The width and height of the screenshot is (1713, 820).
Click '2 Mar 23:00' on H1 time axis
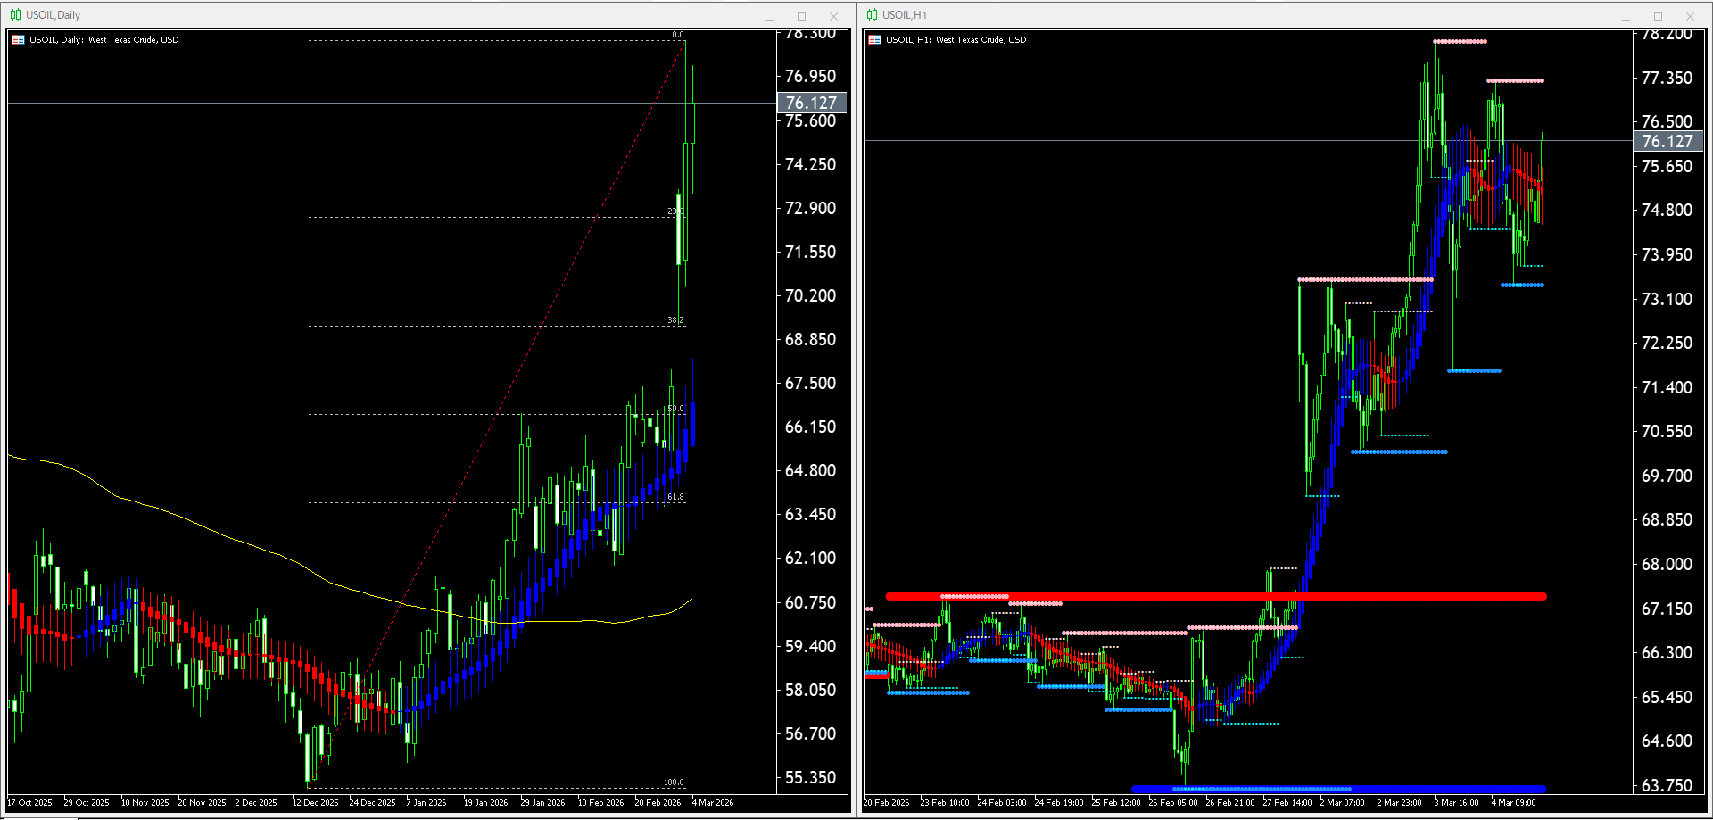(1400, 803)
